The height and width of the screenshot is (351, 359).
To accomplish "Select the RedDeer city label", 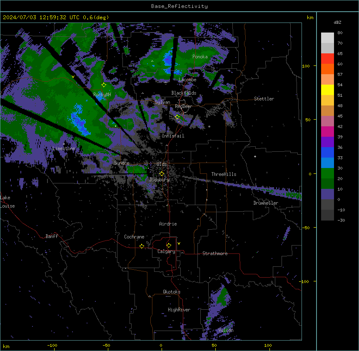I will point(183,106).
